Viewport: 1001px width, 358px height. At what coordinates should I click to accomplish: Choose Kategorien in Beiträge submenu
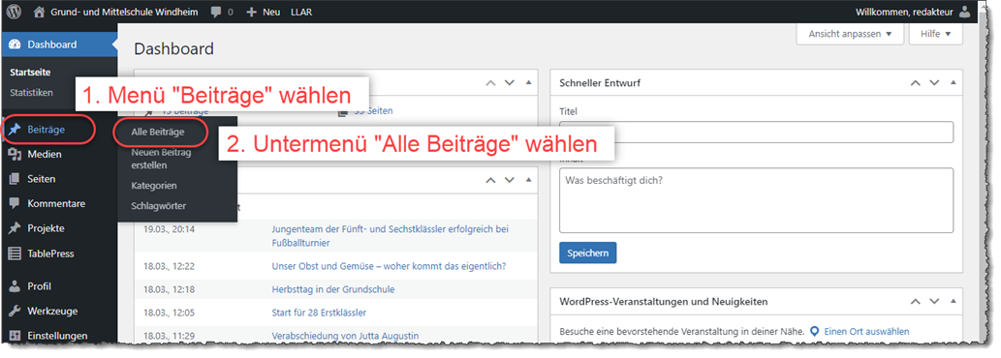click(154, 186)
